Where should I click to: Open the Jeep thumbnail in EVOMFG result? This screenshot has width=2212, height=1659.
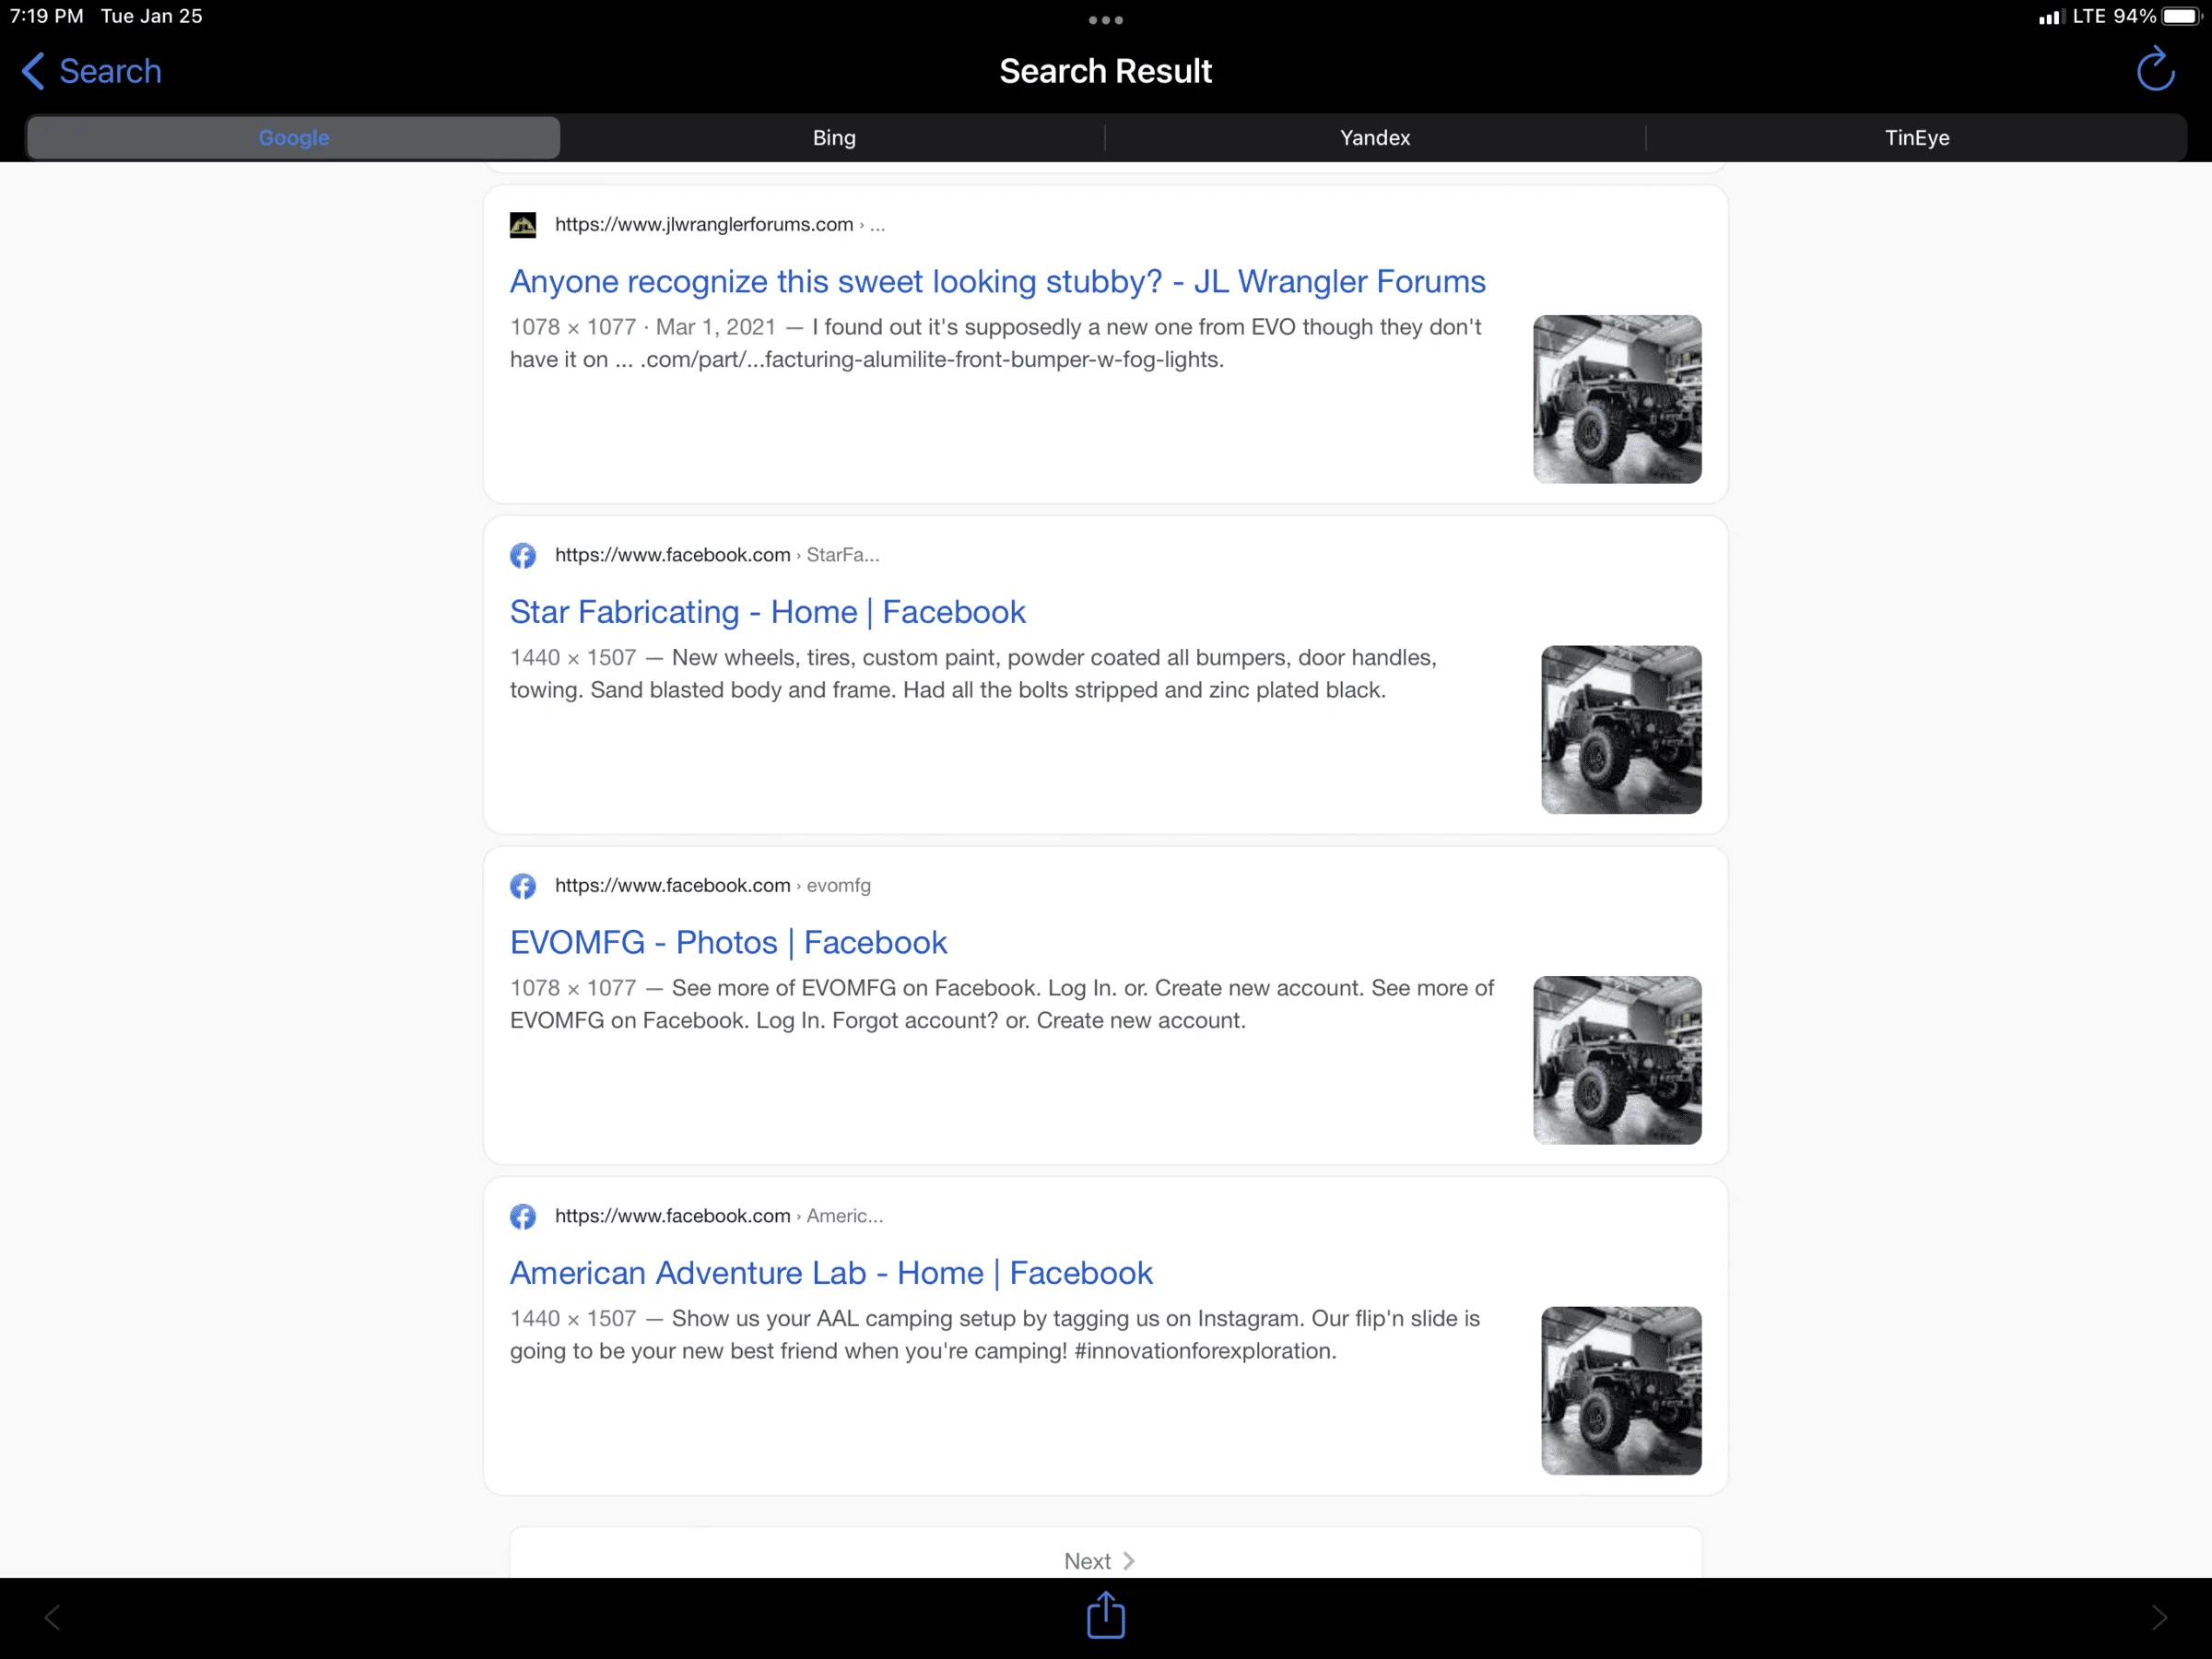point(1617,1060)
